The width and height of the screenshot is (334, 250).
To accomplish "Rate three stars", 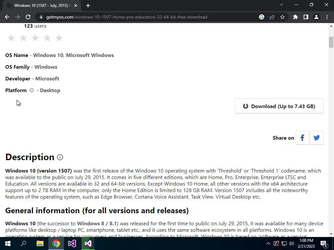I will coord(35,38).
